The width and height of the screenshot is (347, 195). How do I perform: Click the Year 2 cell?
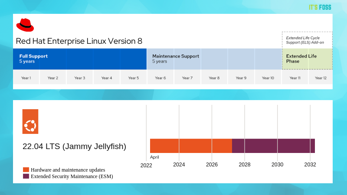53,77
